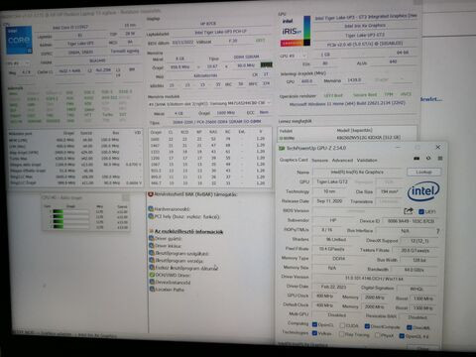Click Intel Iris Xe graphics logo
The height and width of the screenshot is (357, 476).
point(296,32)
